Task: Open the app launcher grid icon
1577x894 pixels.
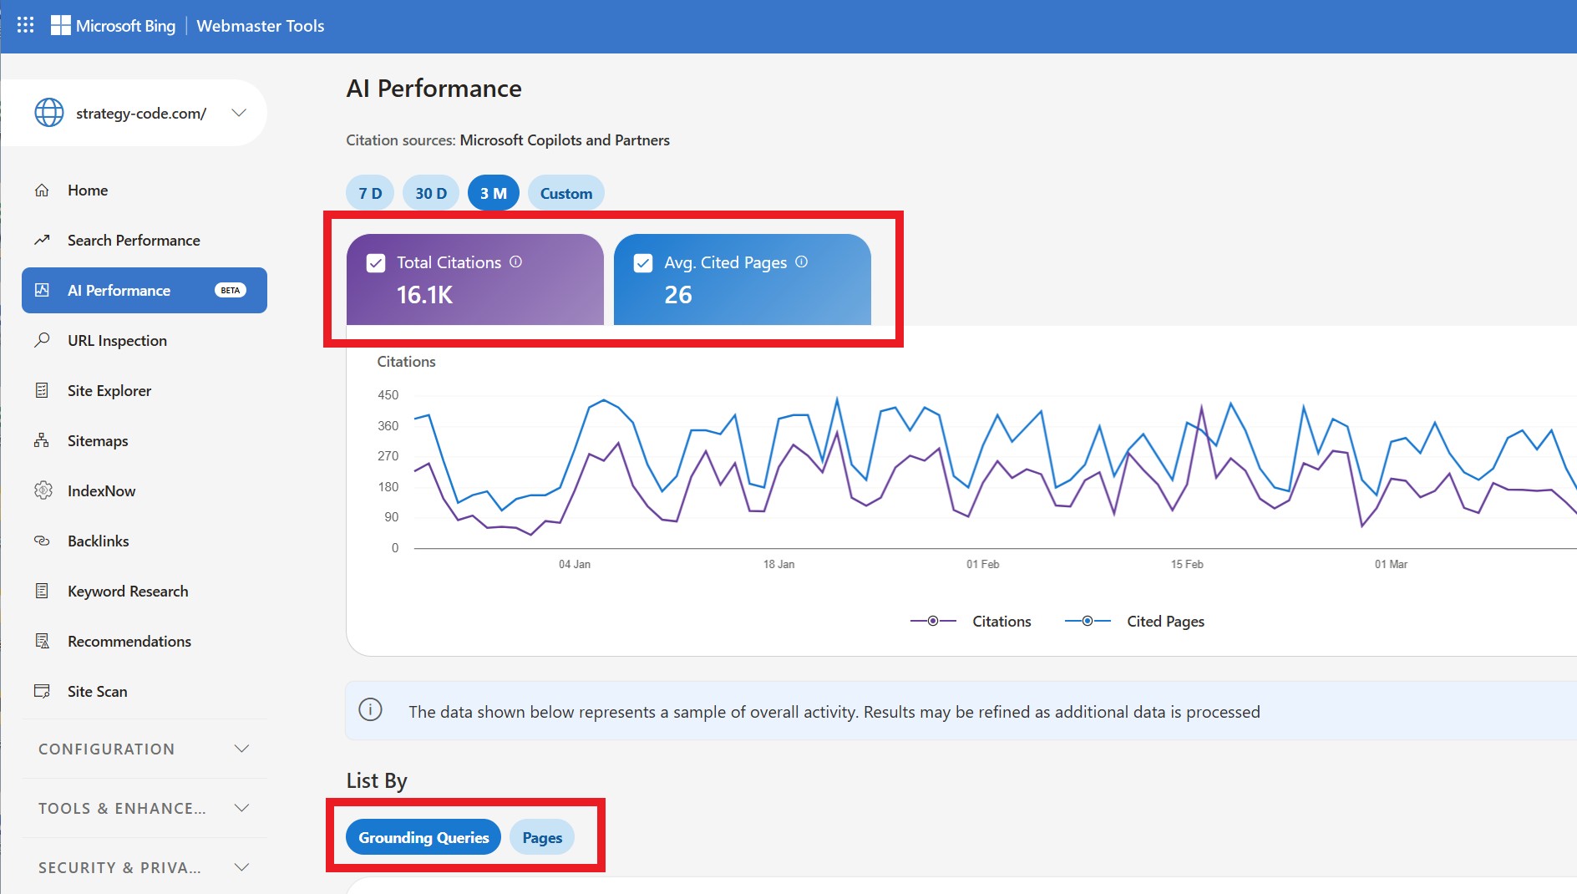Action: point(26,25)
